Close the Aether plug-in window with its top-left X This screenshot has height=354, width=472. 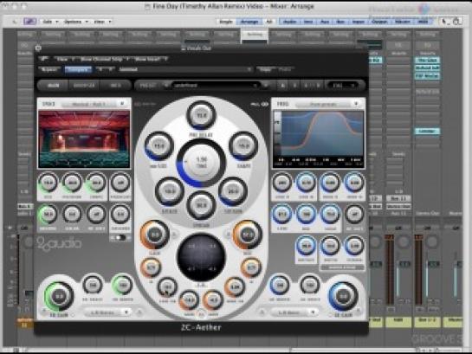[38, 48]
